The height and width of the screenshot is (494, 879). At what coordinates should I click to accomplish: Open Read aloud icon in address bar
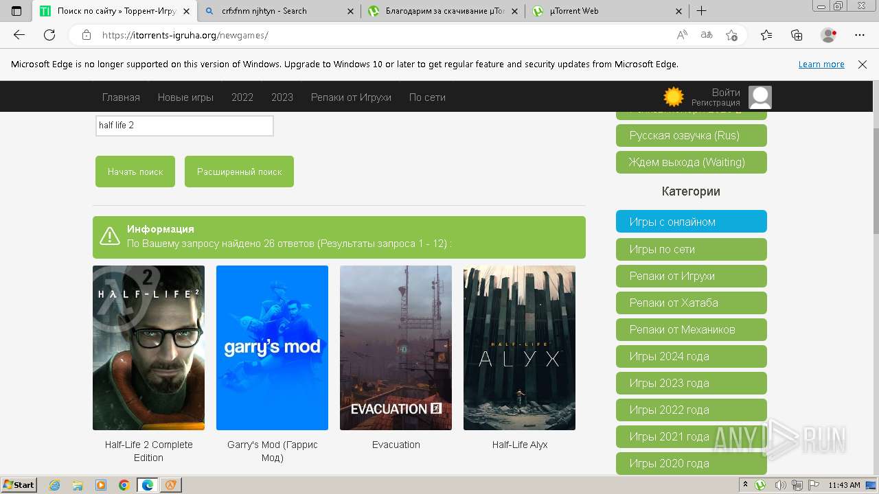coord(682,35)
